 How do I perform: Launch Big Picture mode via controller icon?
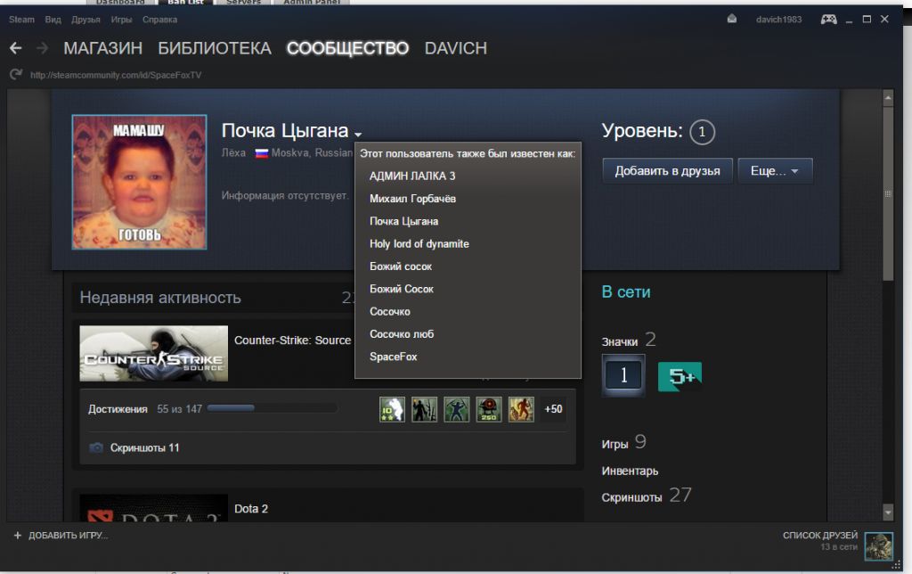(828, 20)
